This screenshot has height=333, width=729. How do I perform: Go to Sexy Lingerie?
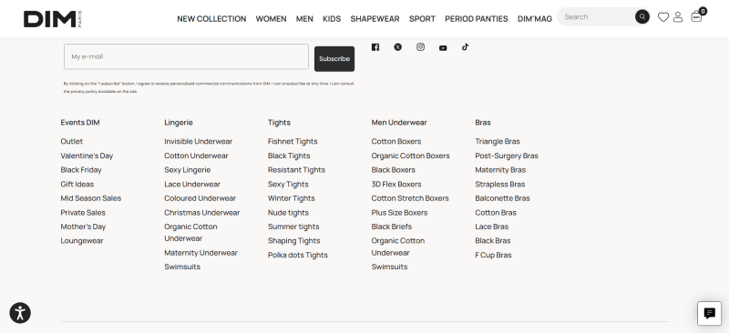(x=188, y=170)
